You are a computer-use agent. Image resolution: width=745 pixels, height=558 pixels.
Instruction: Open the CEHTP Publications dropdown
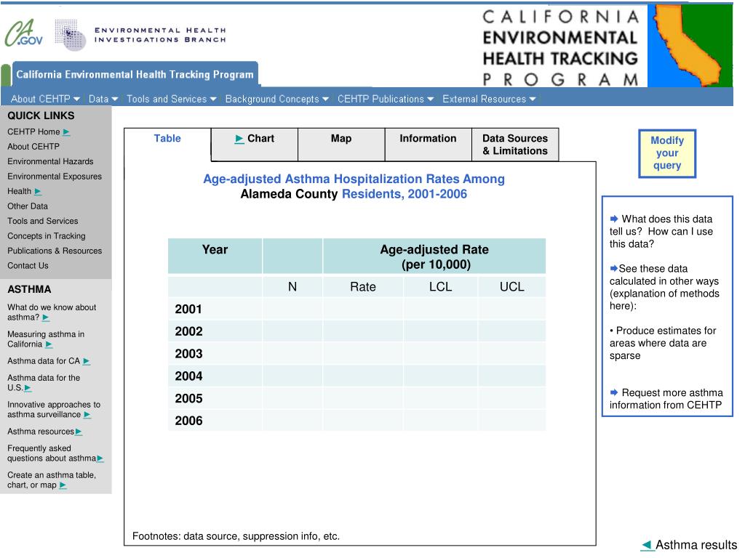tap(386, 99)
